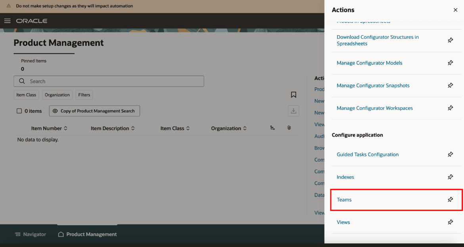The height and width of the screenshot is (247, 464).
Task: Open the Filters chip
Action: coord(84,95)
